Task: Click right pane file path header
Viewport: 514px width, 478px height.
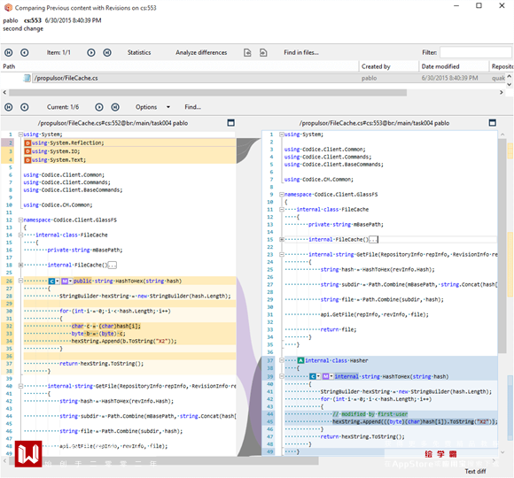Action: click(x=374, y=123)
